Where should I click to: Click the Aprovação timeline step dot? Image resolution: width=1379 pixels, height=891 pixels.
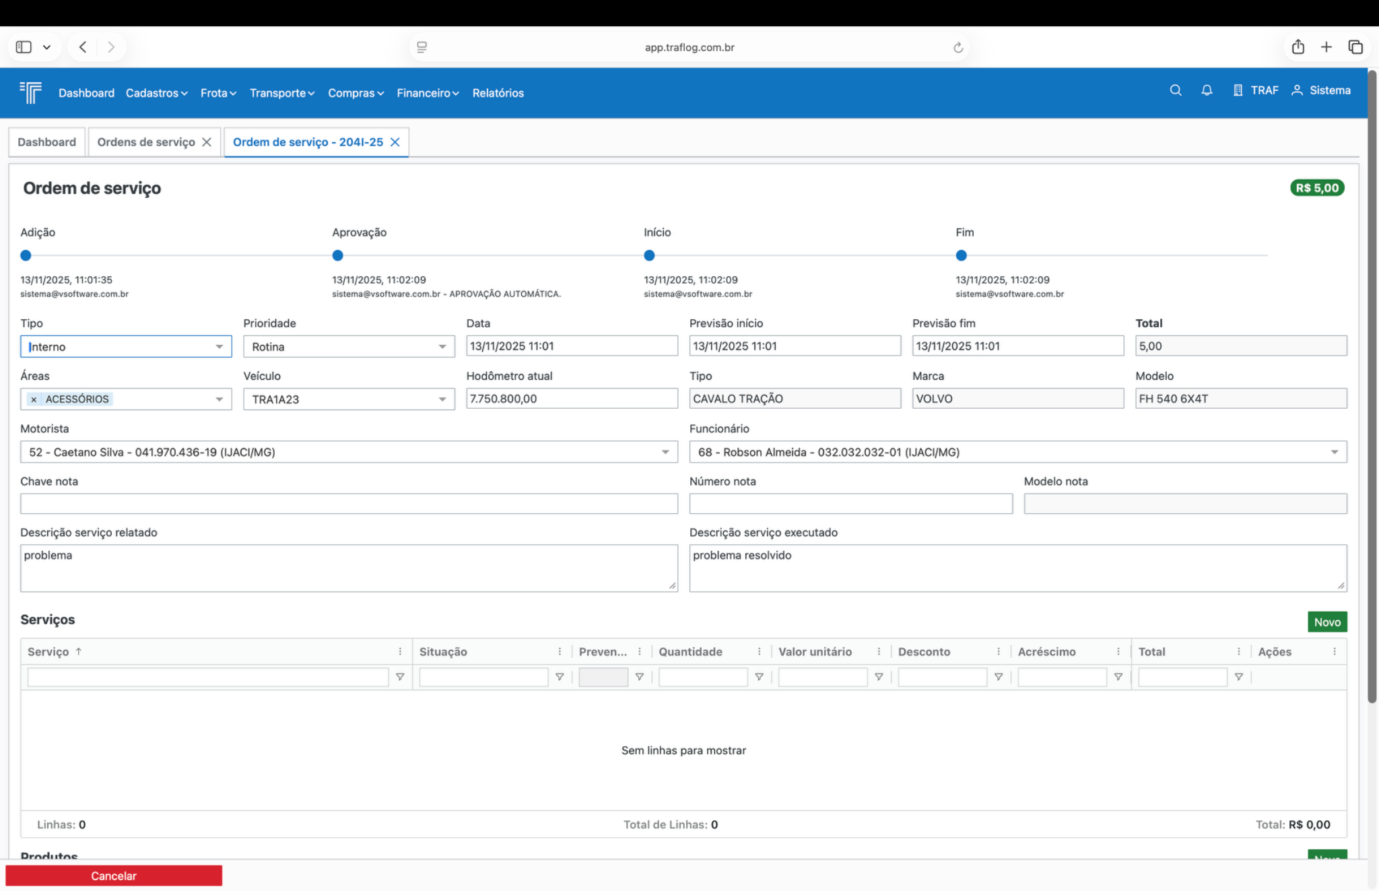tap(337, 255)
